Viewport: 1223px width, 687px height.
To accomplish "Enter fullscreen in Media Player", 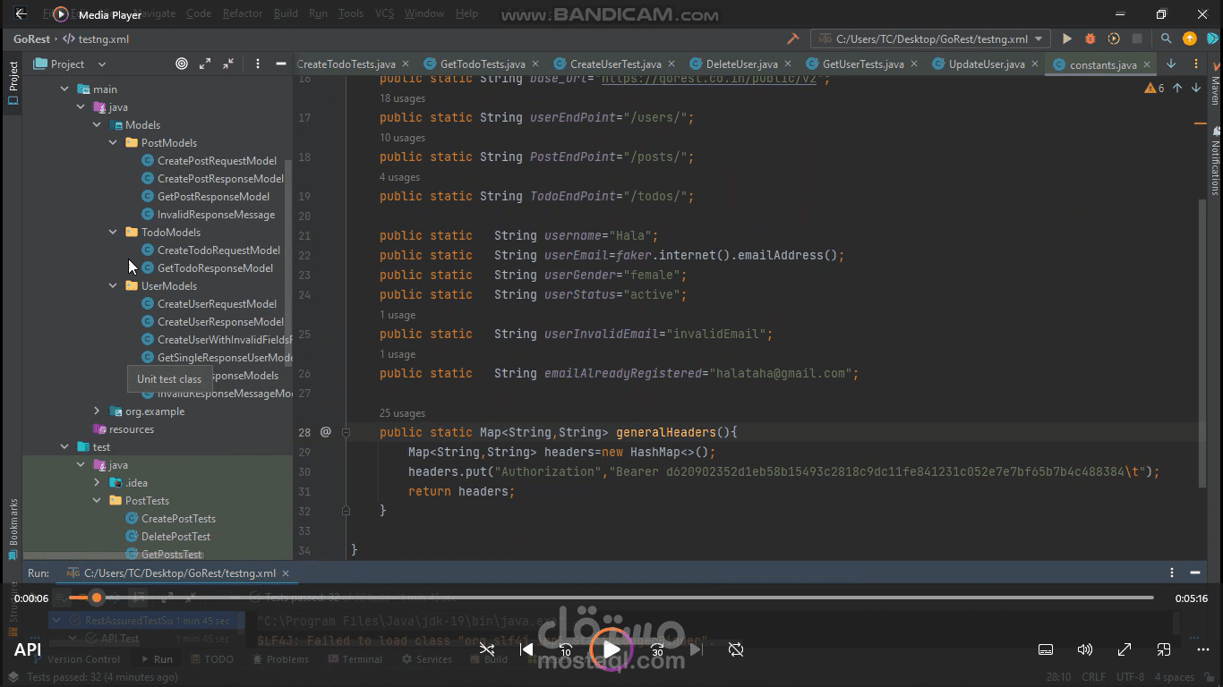I will pyautogui.click(x=1125, y=649).
